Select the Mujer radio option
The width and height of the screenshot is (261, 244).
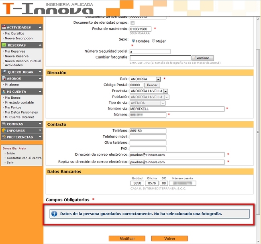point(153,41)
